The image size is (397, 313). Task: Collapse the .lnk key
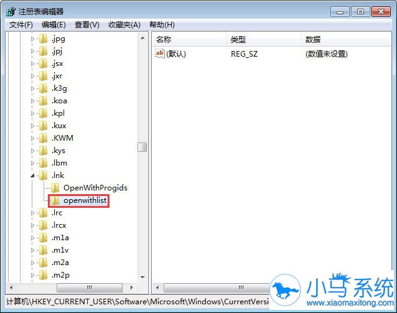point(32,175)
